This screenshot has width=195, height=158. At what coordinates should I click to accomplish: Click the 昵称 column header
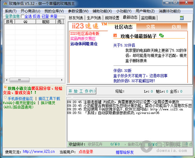(x=46, y=22)
